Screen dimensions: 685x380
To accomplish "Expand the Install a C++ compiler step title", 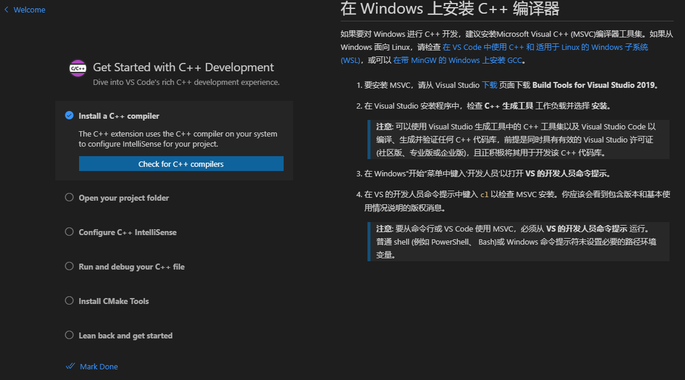I will [x=119, y=116].
